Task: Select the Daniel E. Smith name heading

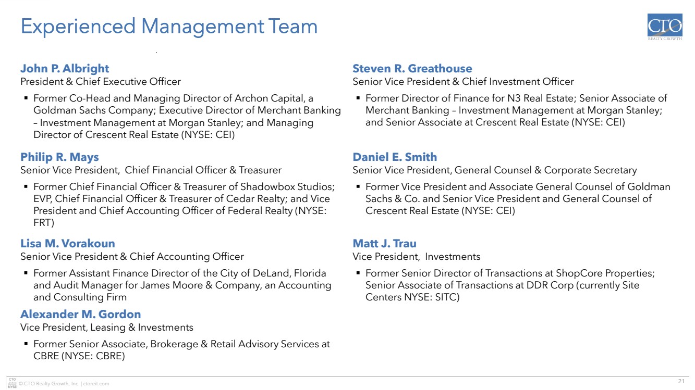Action: coord(395,157)
